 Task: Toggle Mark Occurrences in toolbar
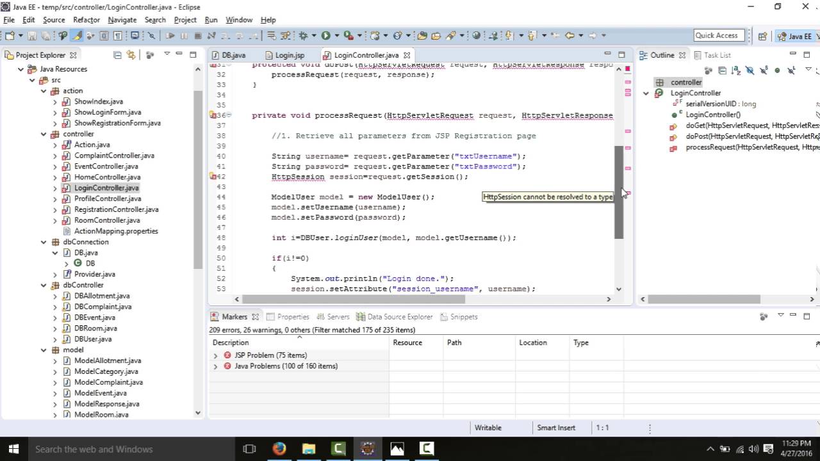click(76, 36)
